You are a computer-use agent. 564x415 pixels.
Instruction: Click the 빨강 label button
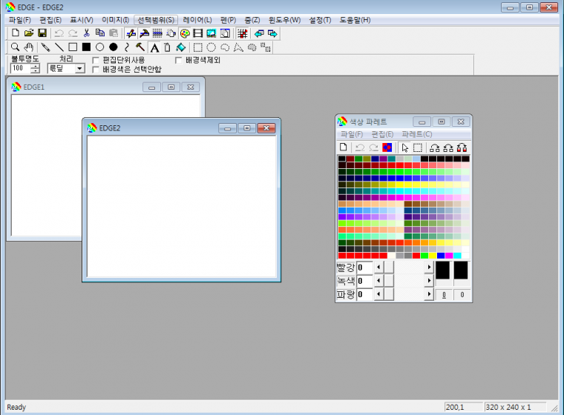click(x=346, y=268)
